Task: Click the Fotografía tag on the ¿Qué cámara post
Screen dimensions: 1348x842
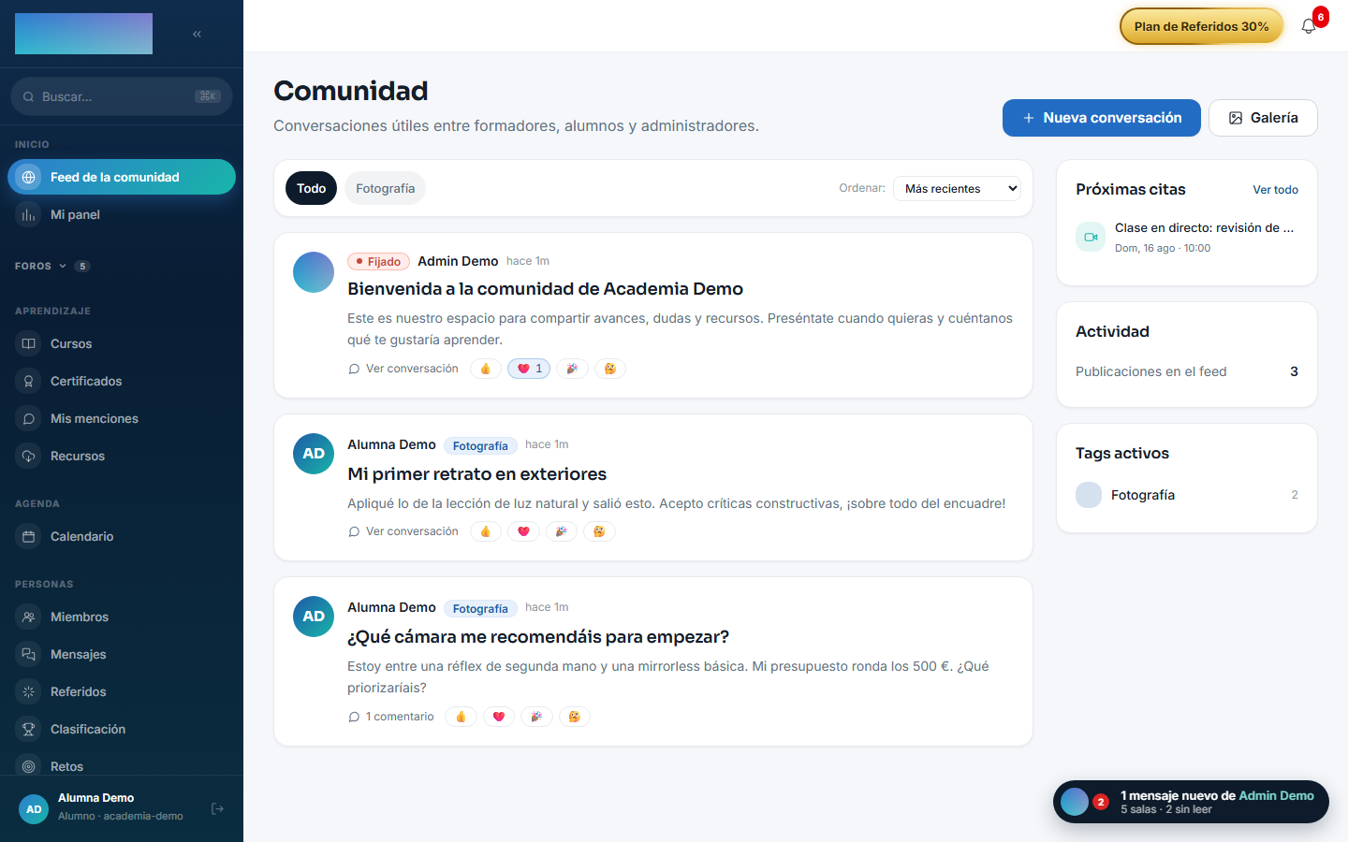Action: point(480,609)
